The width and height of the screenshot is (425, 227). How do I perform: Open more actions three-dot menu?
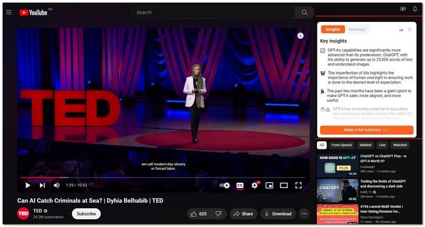pos(304,214)
